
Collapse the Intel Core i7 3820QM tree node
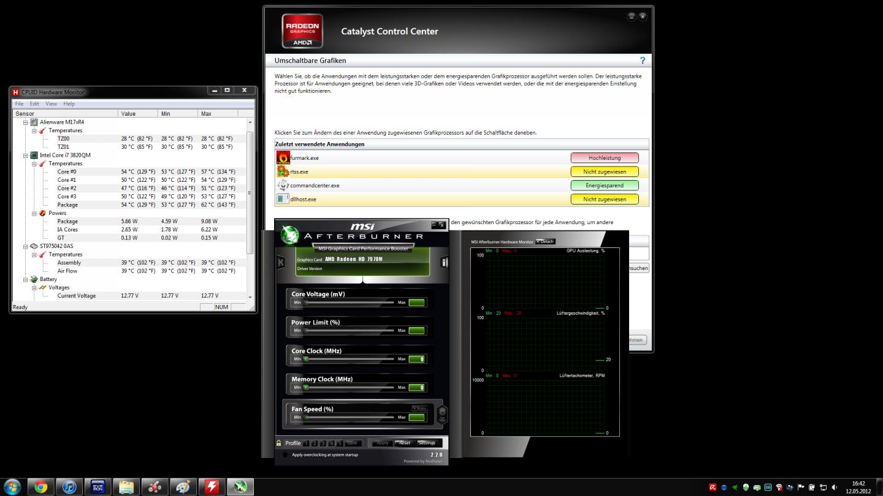(26, 156)
